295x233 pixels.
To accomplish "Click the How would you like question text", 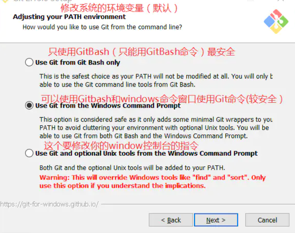I will coord(102,27).
